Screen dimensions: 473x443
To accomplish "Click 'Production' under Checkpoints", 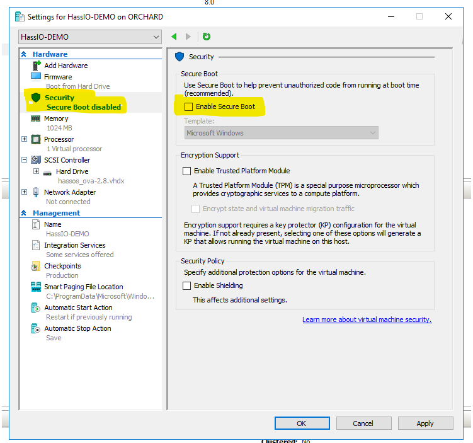I will point(62,275).
